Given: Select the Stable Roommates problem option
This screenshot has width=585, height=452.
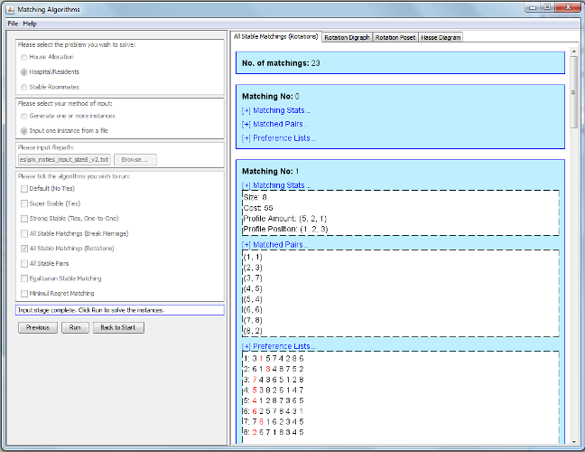Looking at the screenshot, I should tap(23, 86).
